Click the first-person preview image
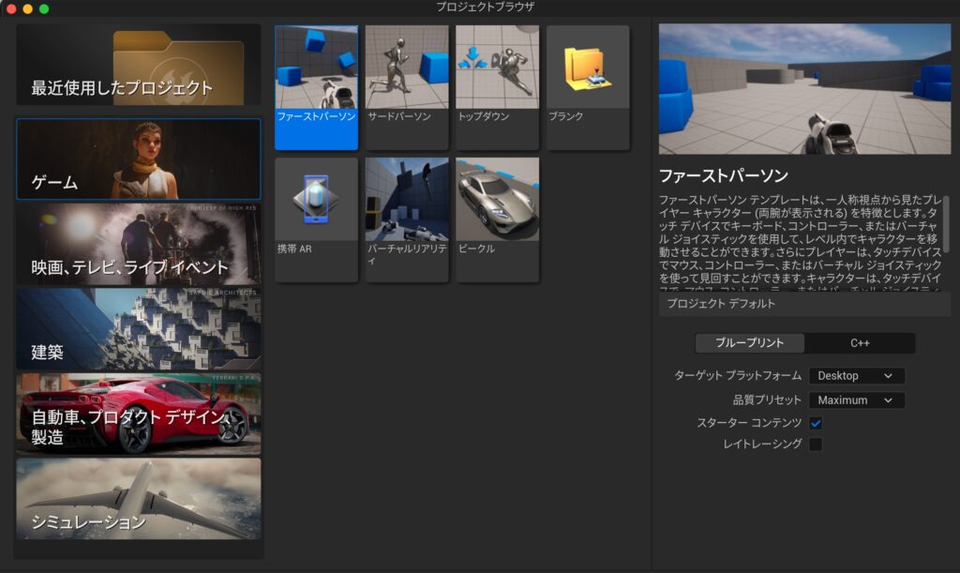Image resolution: width=960 pixels, height=573 pixels. (804, 89)
